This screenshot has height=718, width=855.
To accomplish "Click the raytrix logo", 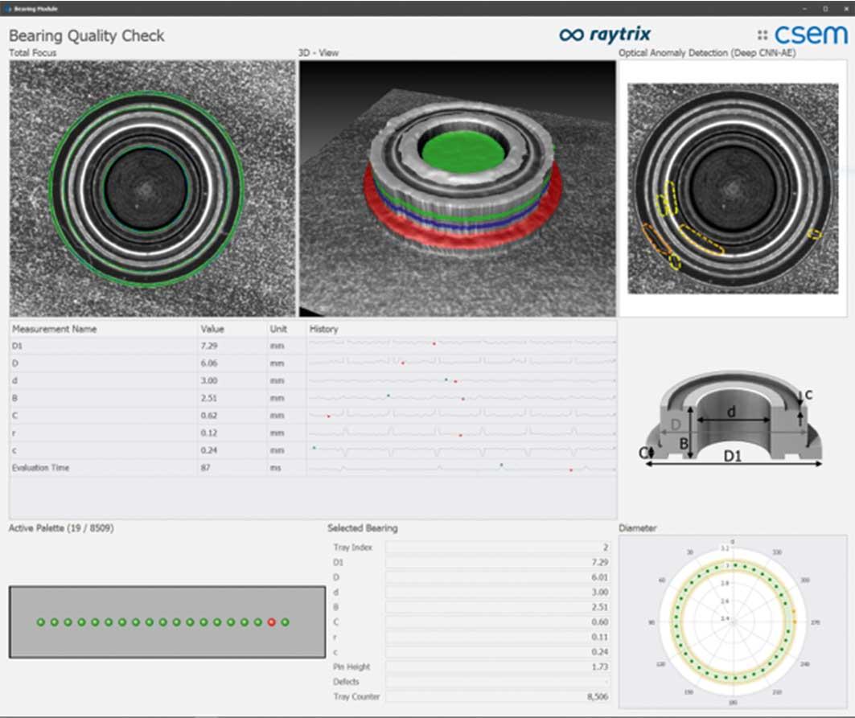I will tap(605, 35).
